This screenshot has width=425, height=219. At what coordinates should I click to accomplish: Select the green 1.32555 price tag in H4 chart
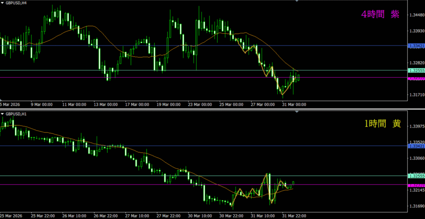click(416, 71)
